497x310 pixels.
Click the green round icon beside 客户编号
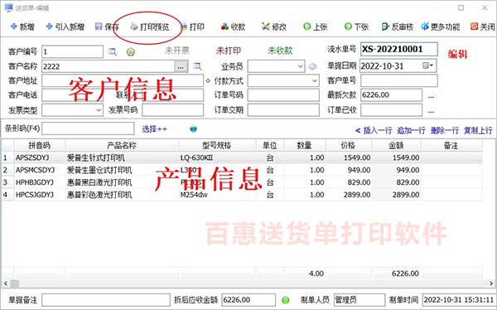[x=131, y=51]
